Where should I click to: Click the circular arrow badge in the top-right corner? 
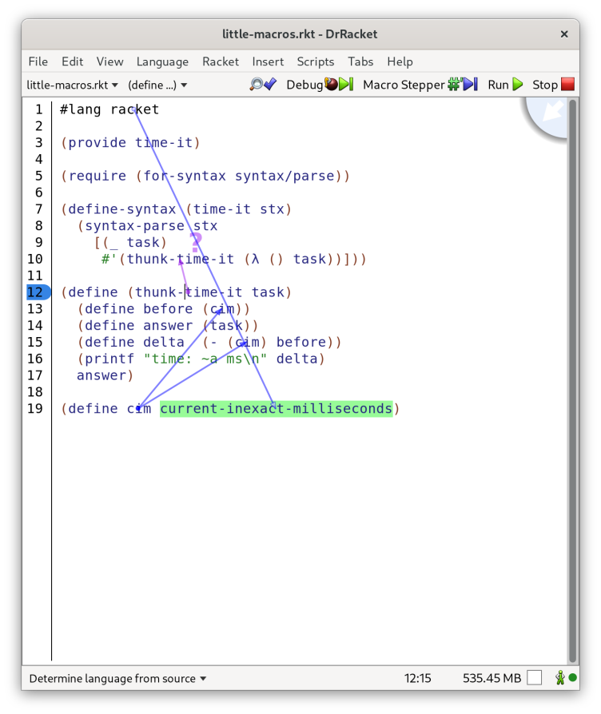coord(551,113)
